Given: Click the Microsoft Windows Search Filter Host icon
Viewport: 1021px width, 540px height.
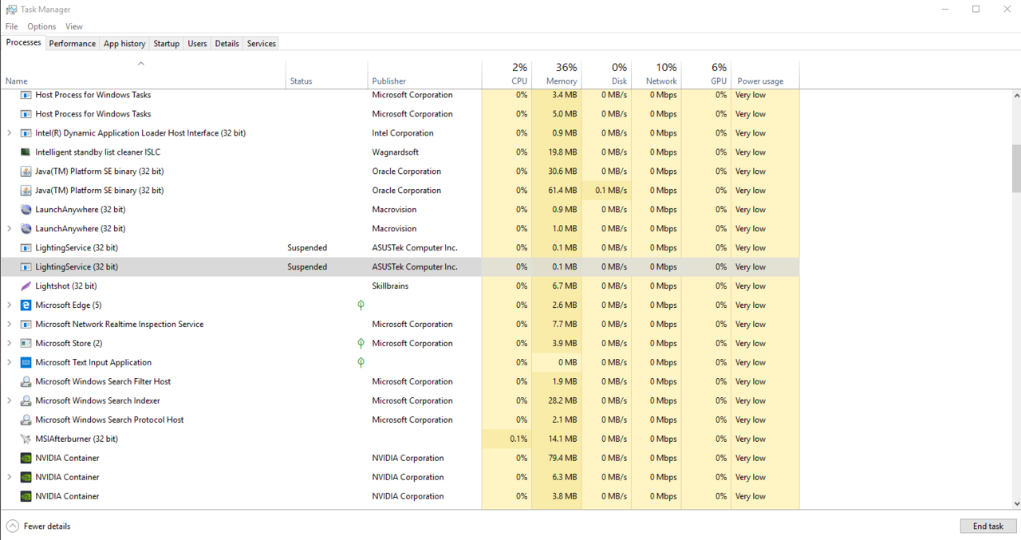Looking at the screenshot, I should [x=26, y=382].
